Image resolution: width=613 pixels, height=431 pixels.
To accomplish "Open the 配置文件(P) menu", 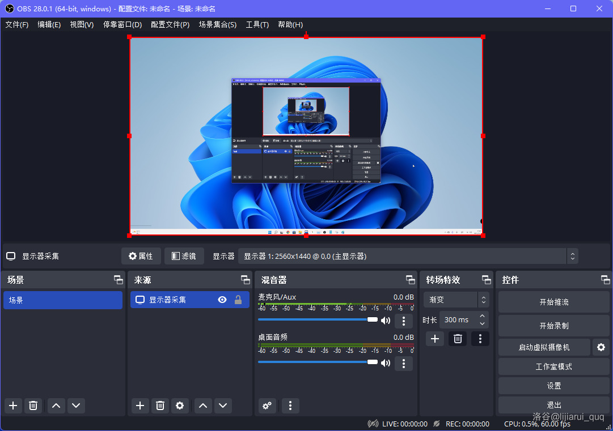I will pyautogui.click(x=170, y=24).
